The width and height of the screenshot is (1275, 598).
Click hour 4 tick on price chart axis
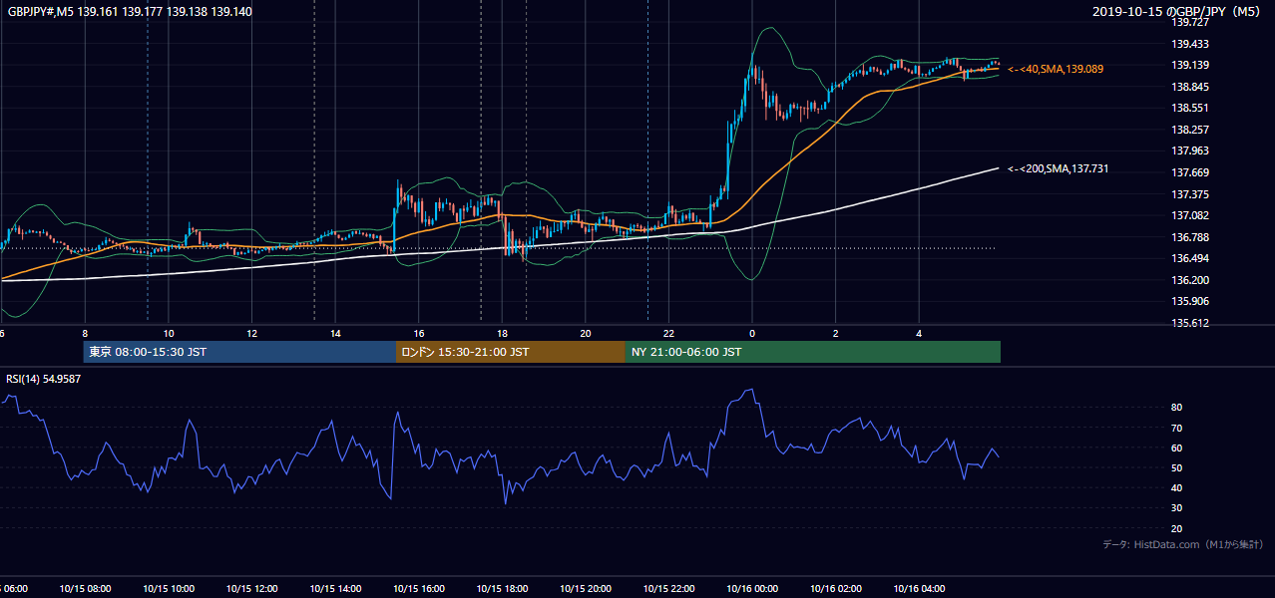click(919, 334)
